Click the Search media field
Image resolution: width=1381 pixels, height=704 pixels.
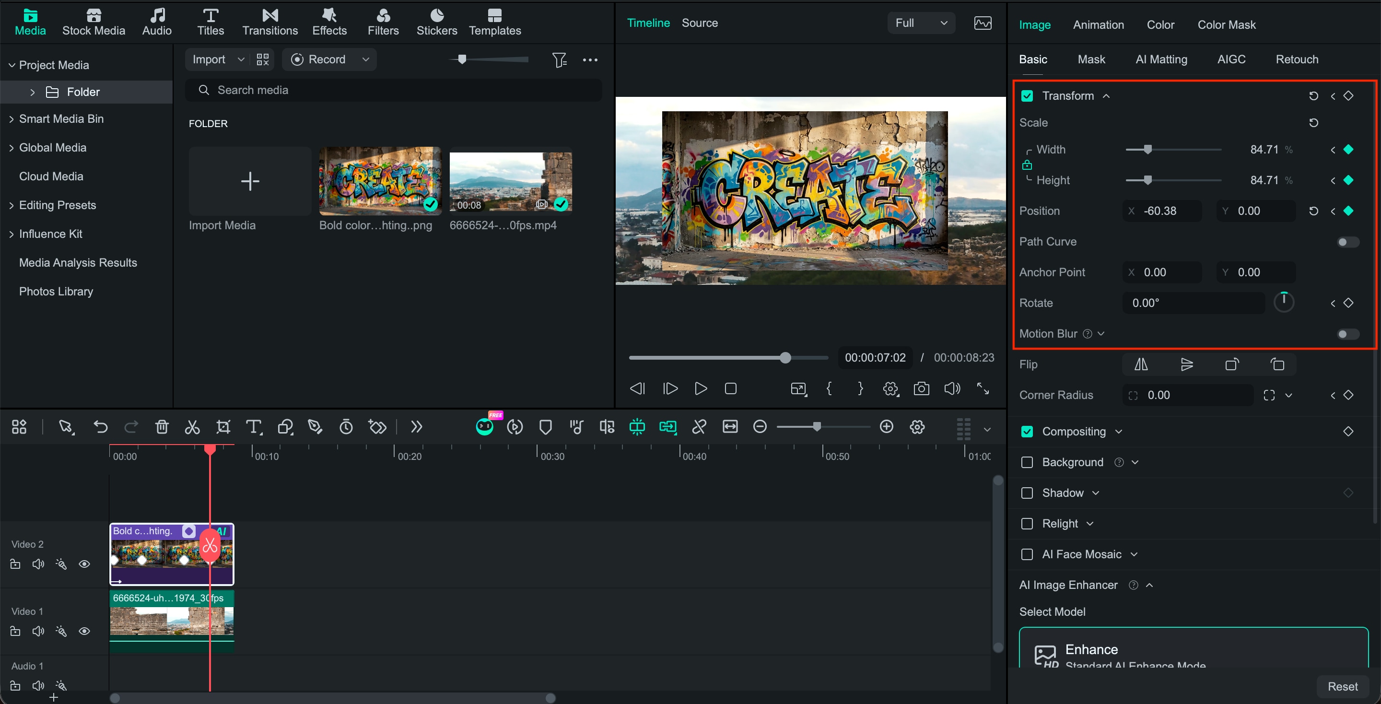(x=394, y=90)
